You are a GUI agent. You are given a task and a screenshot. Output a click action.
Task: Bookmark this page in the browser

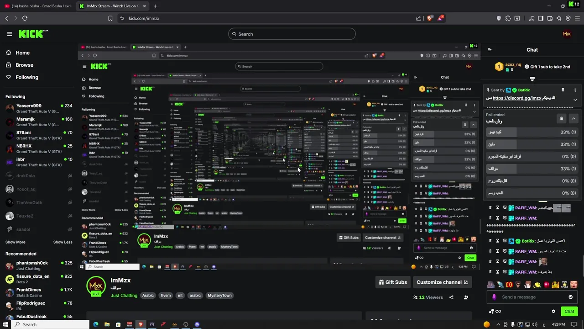point(110,18)
